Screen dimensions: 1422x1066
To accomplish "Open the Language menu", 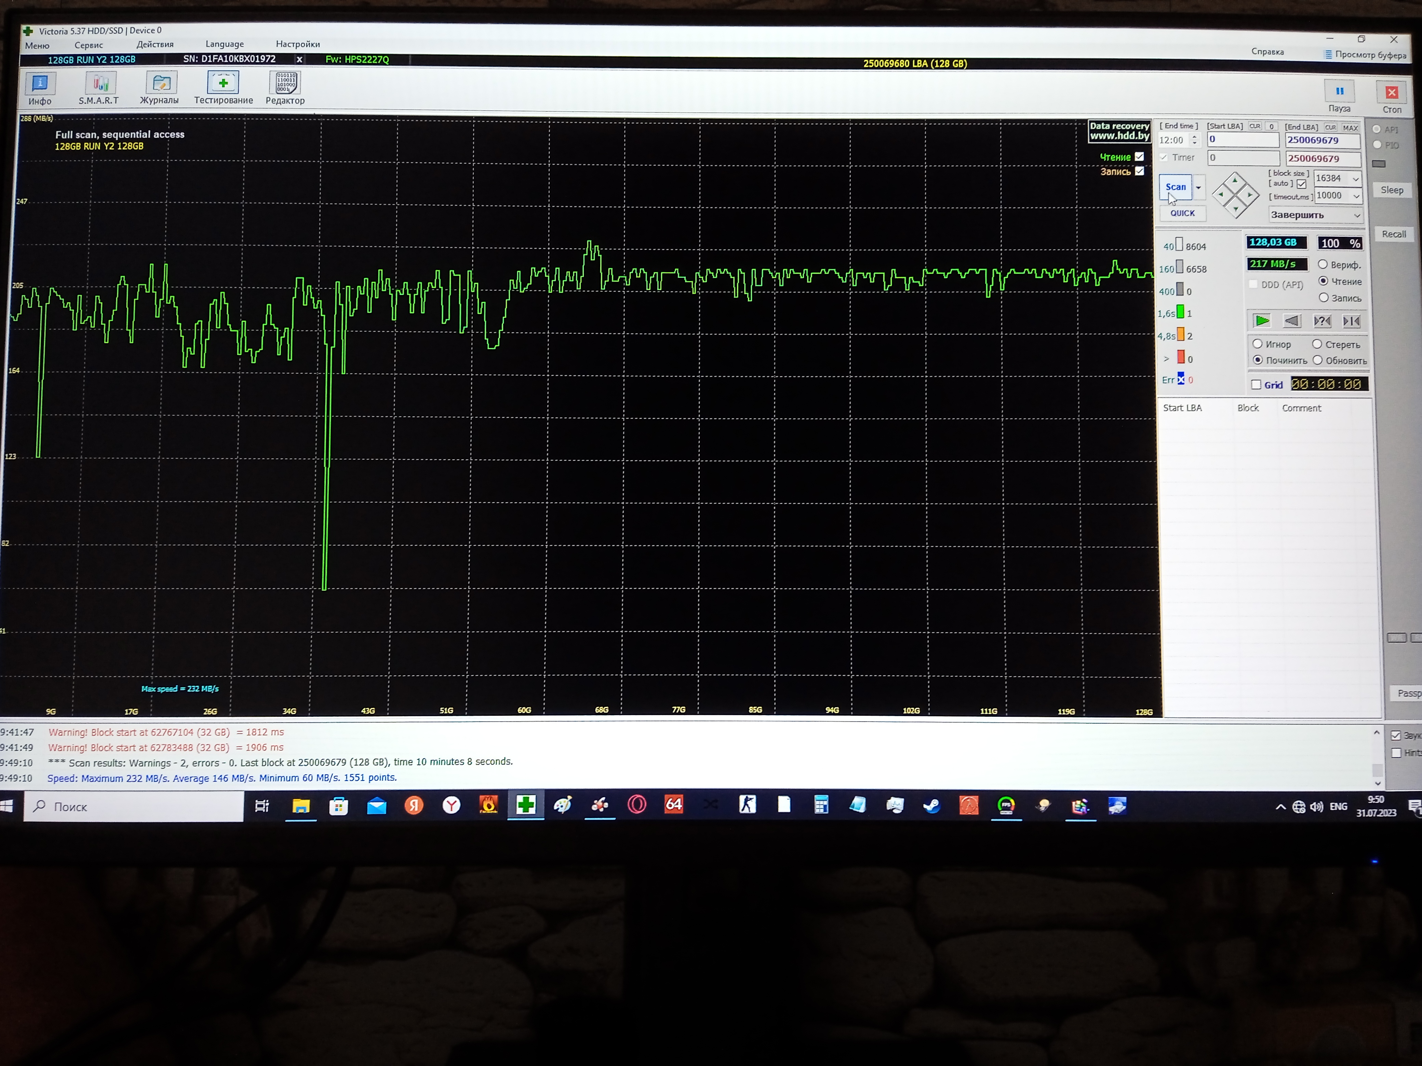I will click(x=224, y=44).
